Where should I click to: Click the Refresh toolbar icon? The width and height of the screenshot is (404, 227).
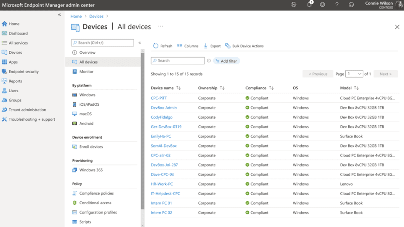pyautogui.click(x=156, y=46)
